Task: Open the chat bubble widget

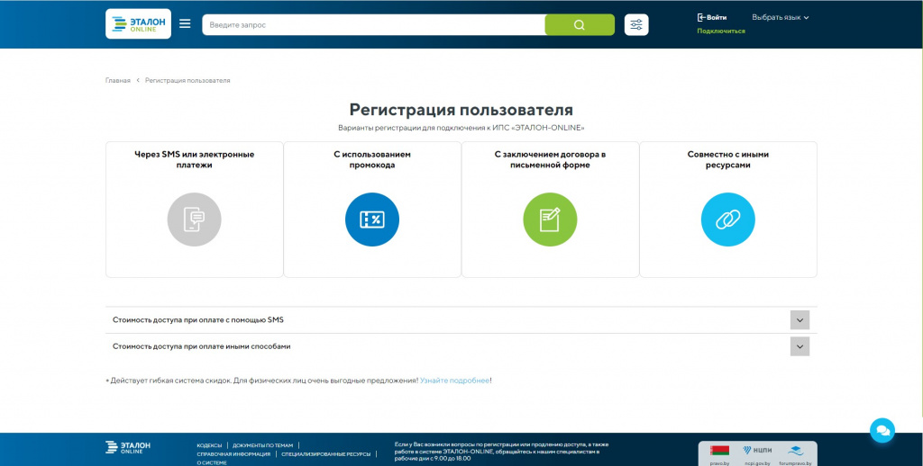Action: 882,430
